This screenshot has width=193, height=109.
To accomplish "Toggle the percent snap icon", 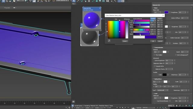I will [46, 1].
